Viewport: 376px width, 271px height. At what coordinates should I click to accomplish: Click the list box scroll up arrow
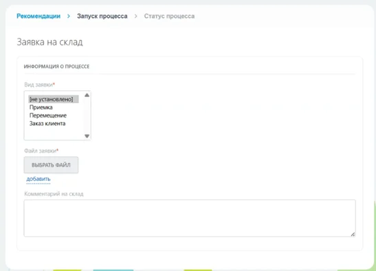pos(87,96)
